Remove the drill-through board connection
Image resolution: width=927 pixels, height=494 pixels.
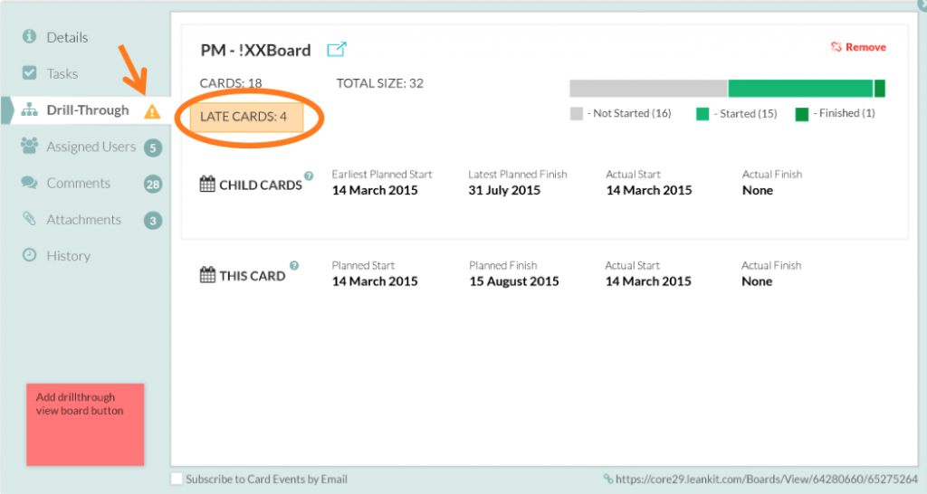click(858, 47)
